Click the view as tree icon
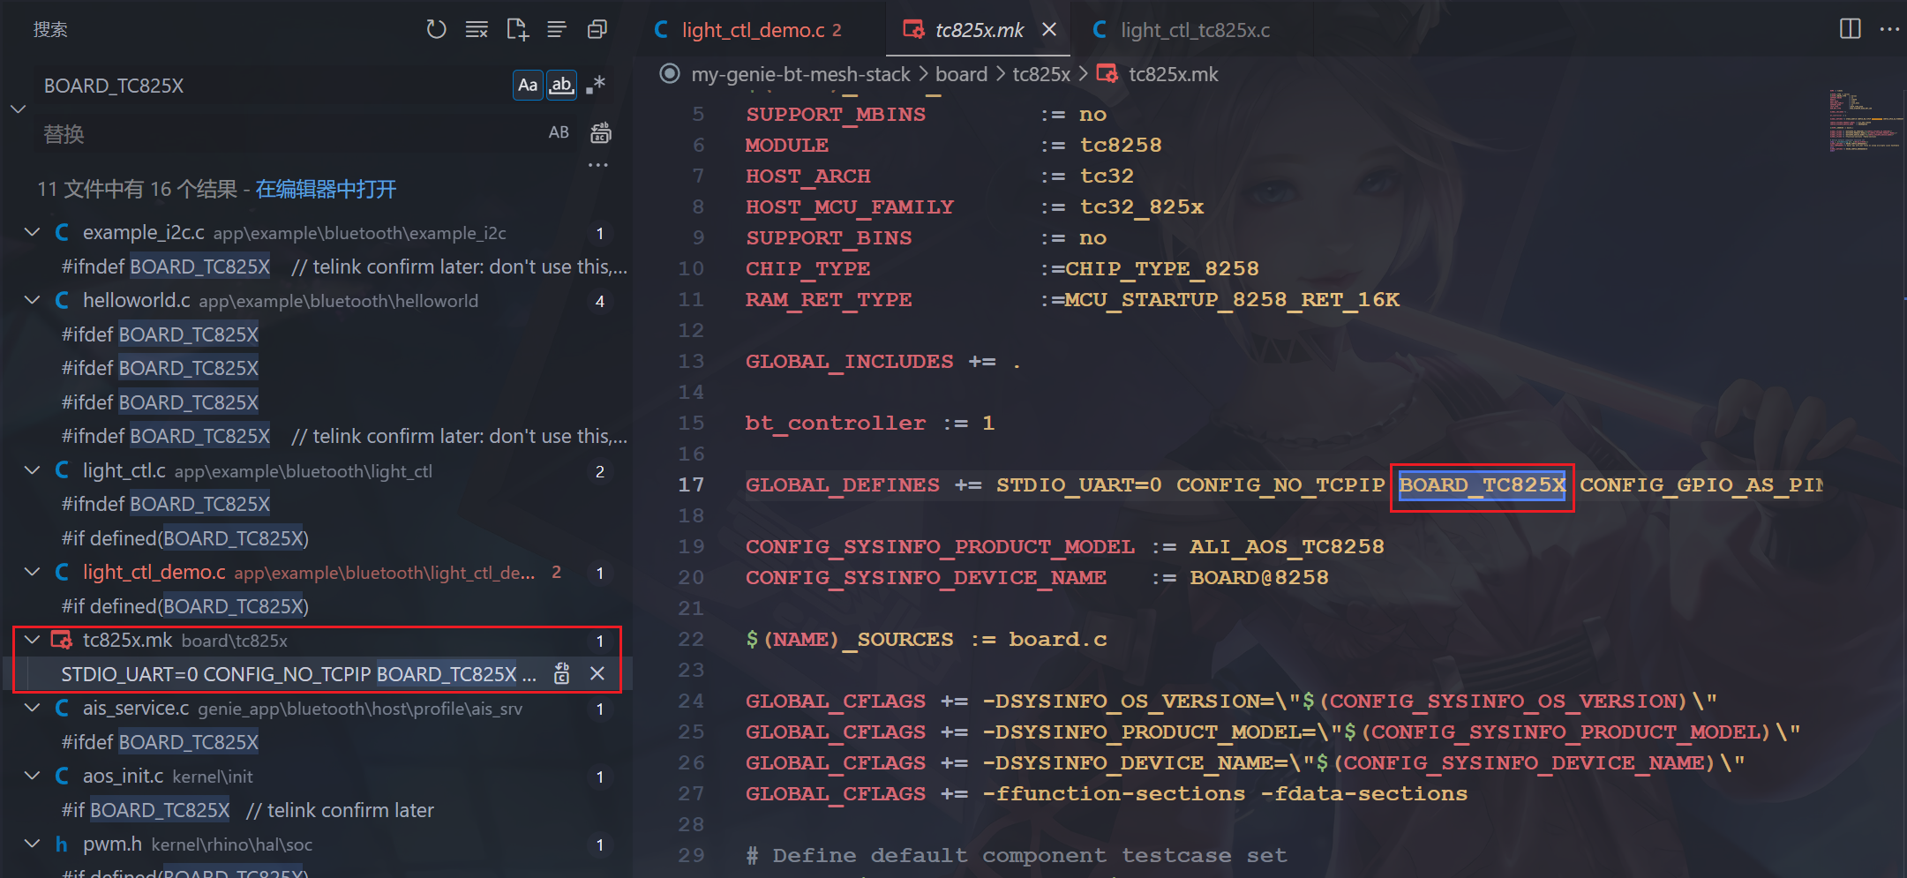Viewport: 1907px width, 878px height. tap(557, 30)
